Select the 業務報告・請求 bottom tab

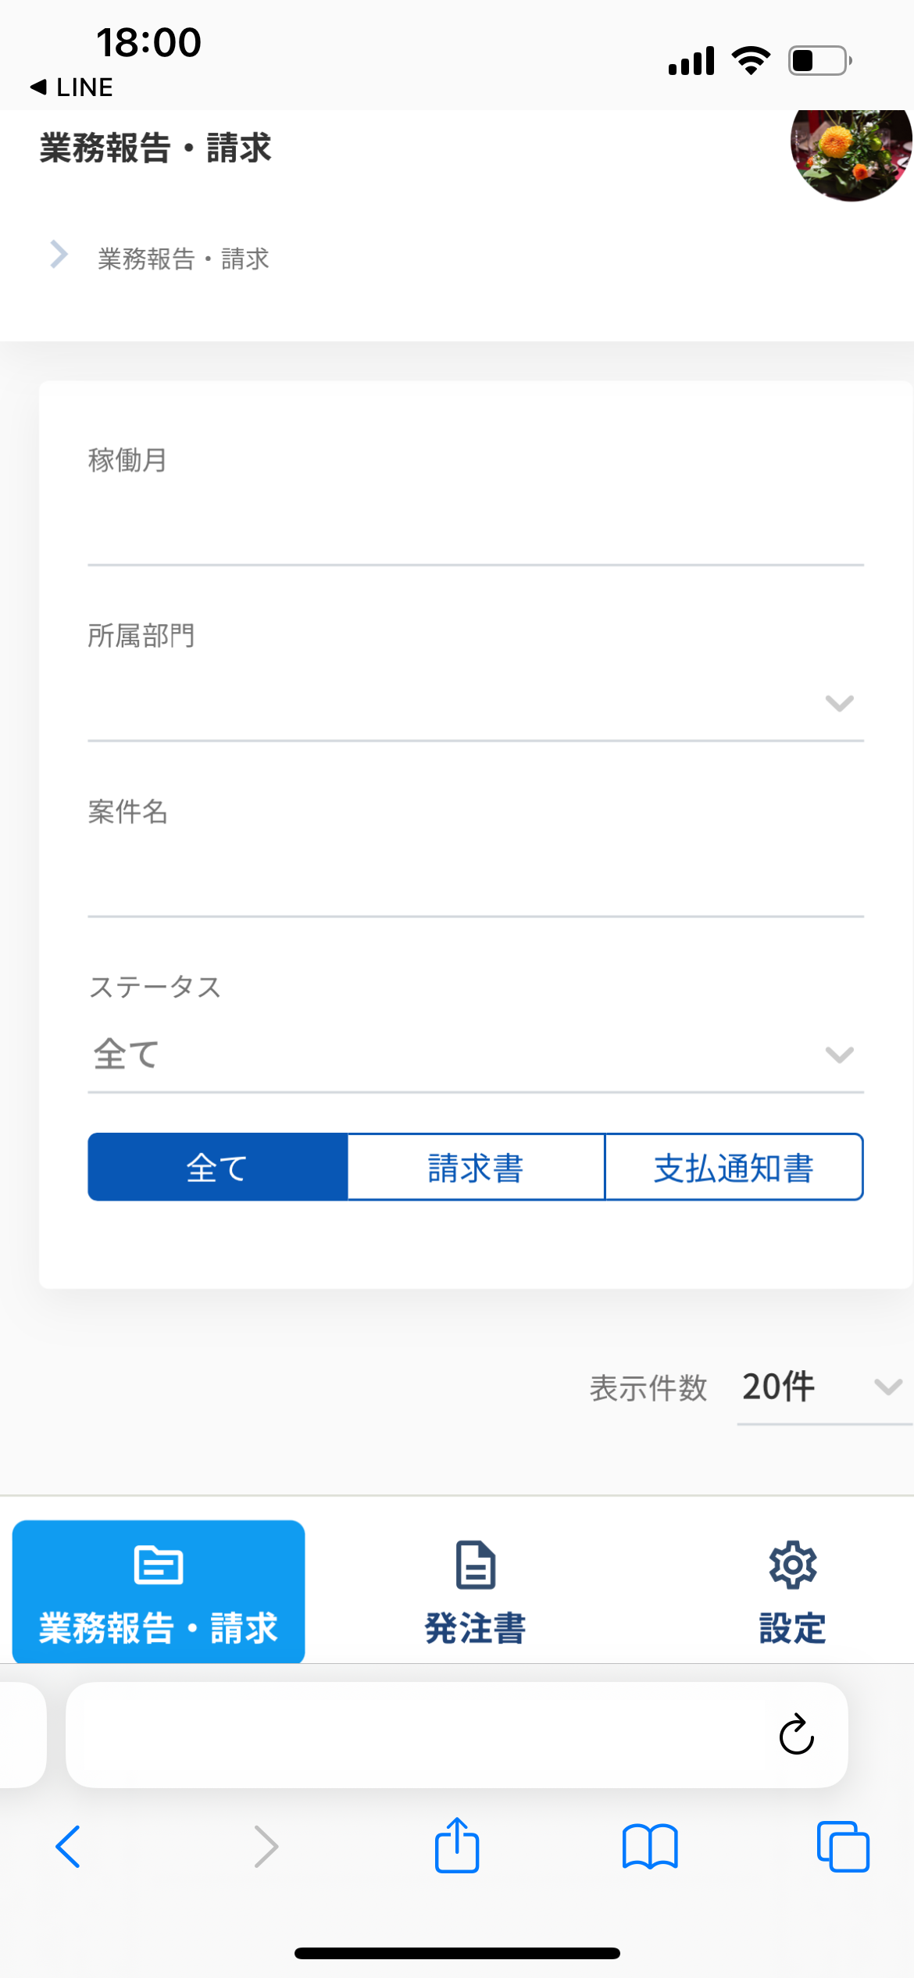159,1591
